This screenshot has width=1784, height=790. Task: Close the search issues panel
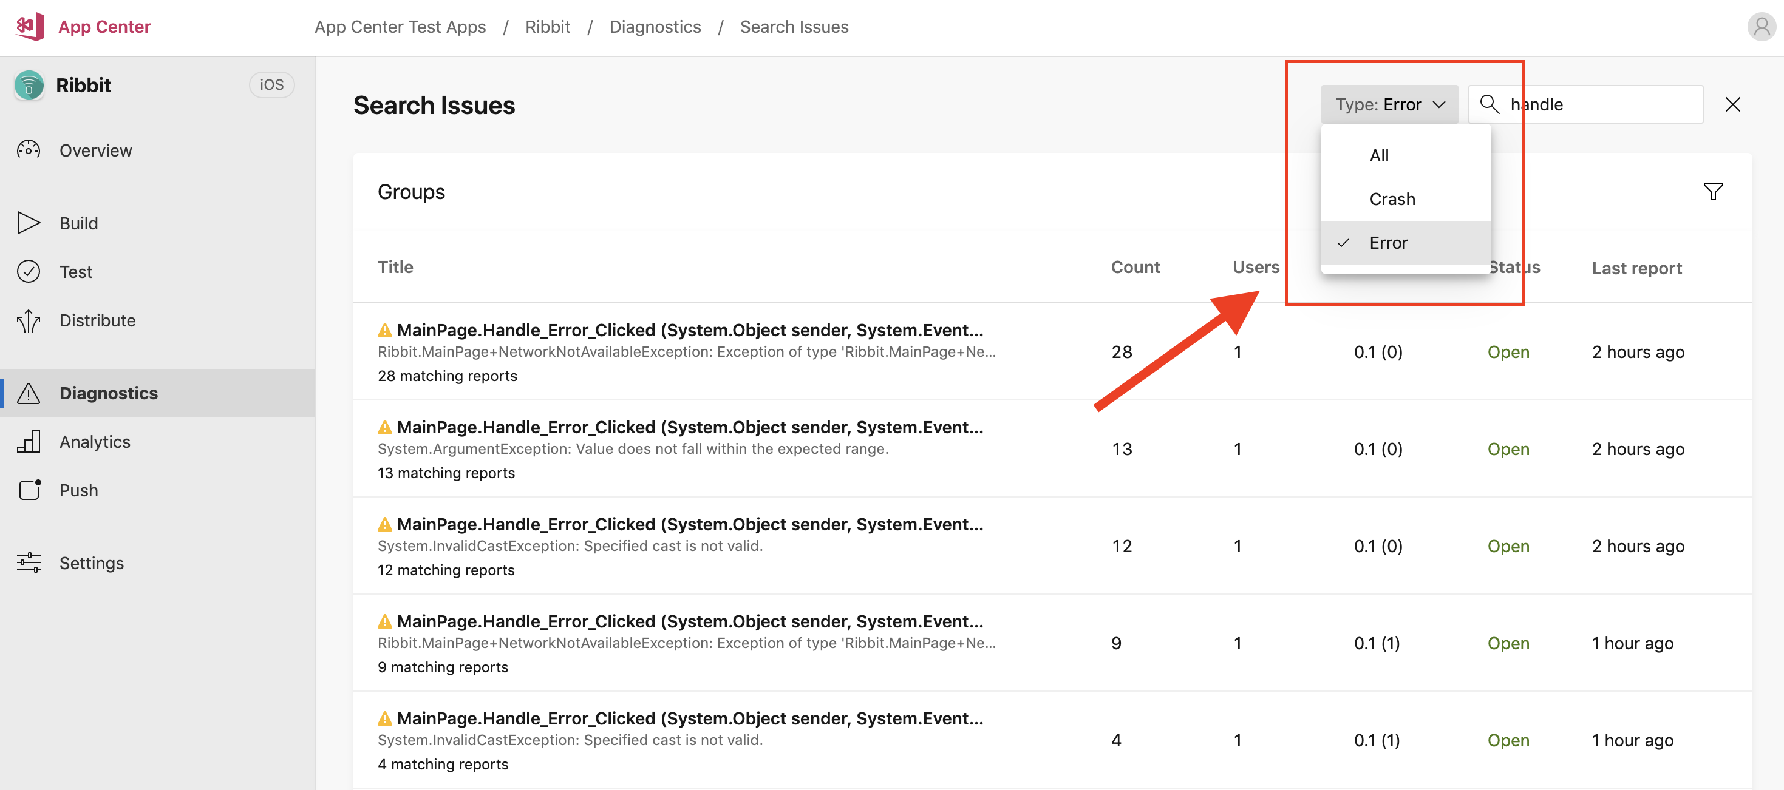(x=1733, y=104)
